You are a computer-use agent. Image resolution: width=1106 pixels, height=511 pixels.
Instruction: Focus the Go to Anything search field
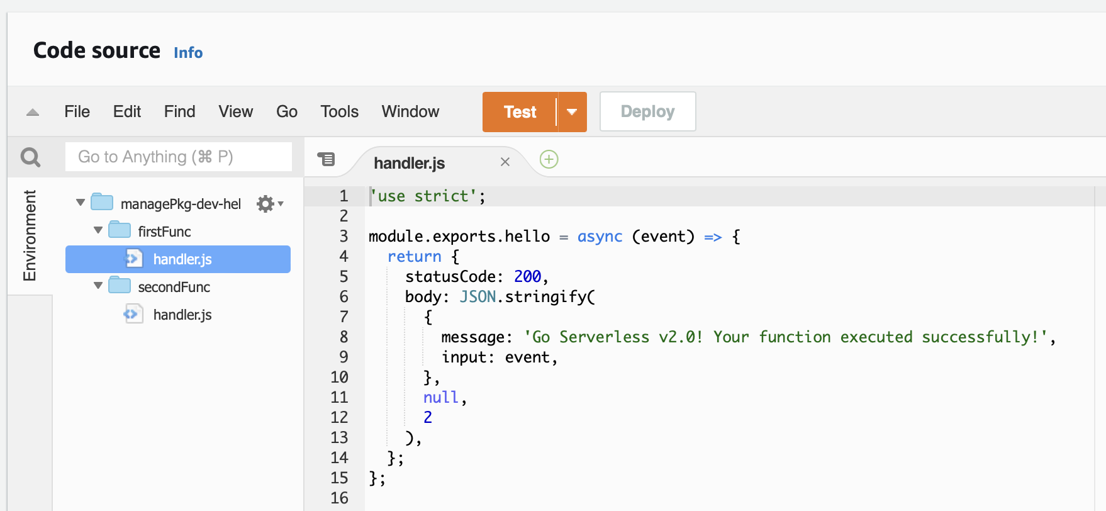click(179, 157)
